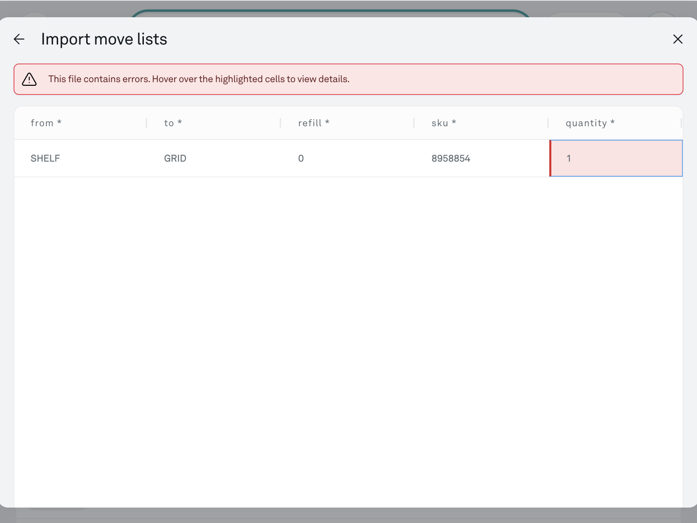The height and width of the screenshot is (523, 697).
Task: Click the resize handle between from and to
Action: click(x=147, y=123)
